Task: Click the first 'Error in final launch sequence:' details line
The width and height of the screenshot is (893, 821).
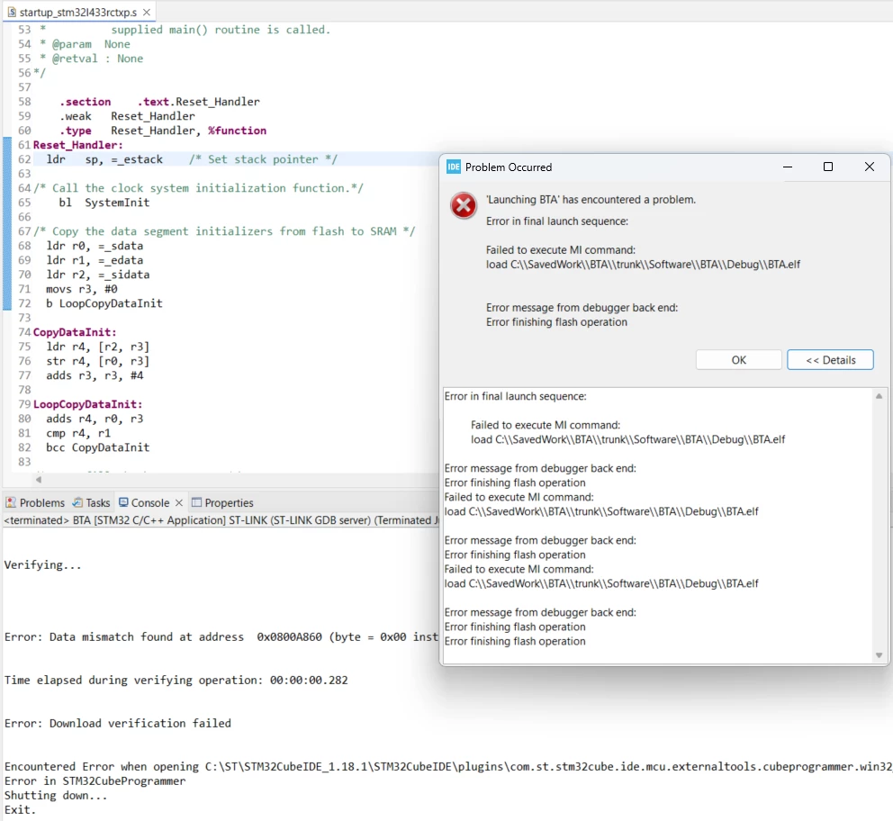Action: tap(515, 396)
